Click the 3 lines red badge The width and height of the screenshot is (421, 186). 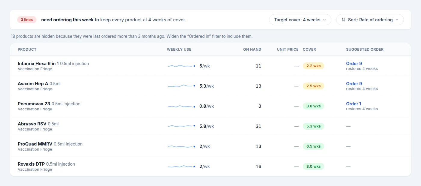[27, 20]
